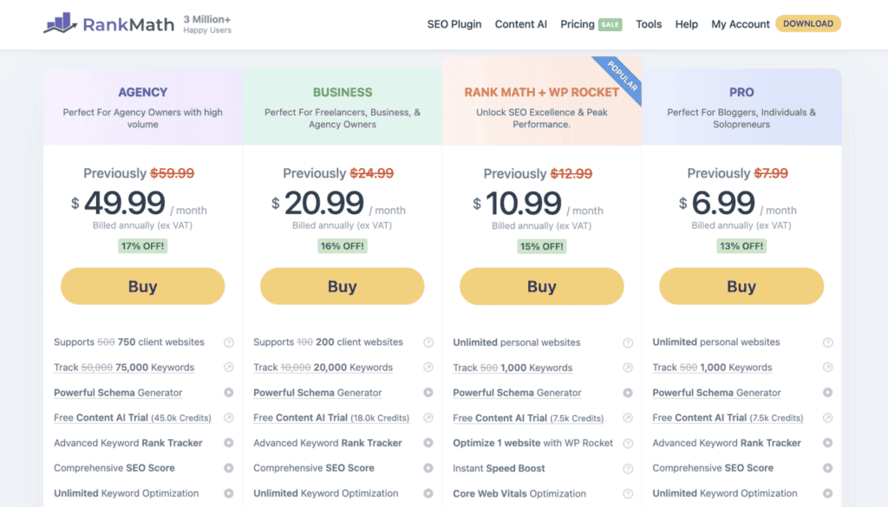Click the green SALE badge
The height and width of the screenshot is (507, 888).
[x=610, y=24]
